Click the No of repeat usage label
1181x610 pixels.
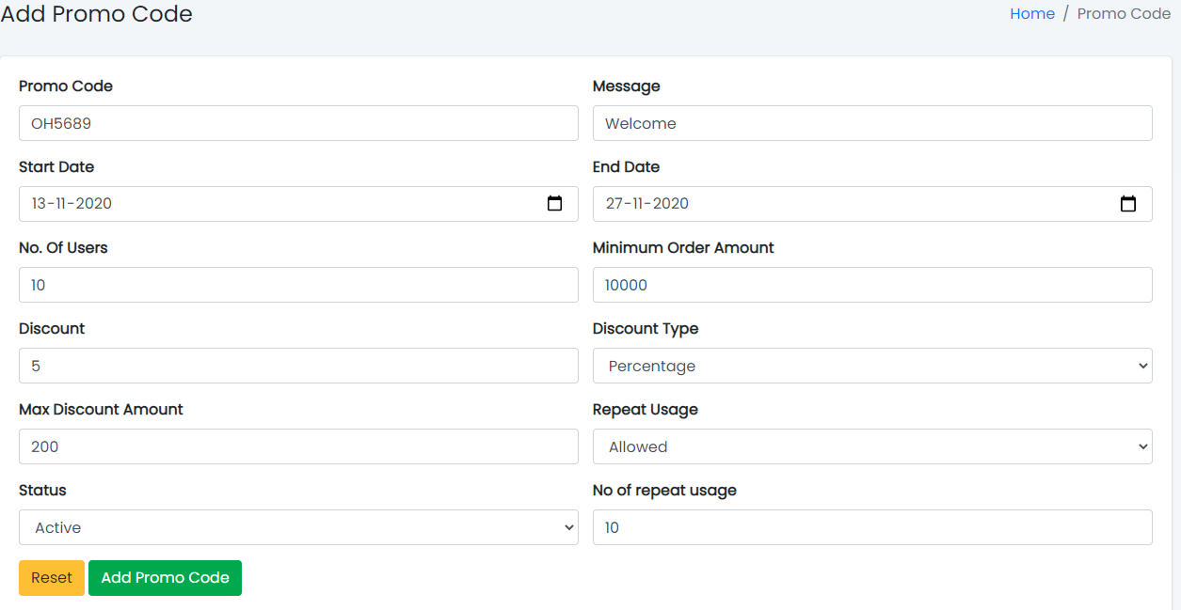[664, 491]
